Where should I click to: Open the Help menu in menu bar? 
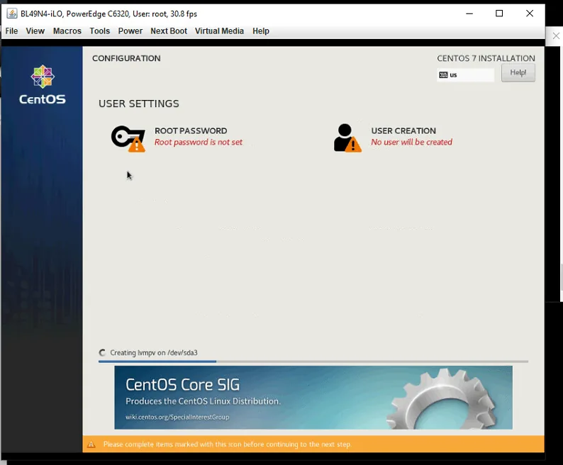[x=261, y=31]
